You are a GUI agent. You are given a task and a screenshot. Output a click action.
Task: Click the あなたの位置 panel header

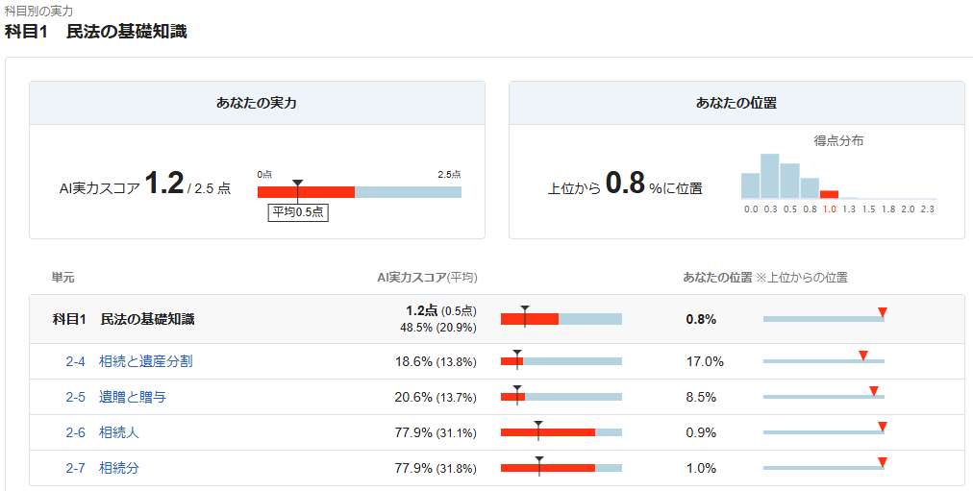click(x=736, y=103)
